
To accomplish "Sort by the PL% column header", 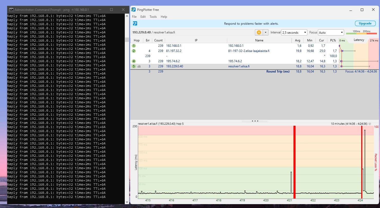I will pos(333,40).
